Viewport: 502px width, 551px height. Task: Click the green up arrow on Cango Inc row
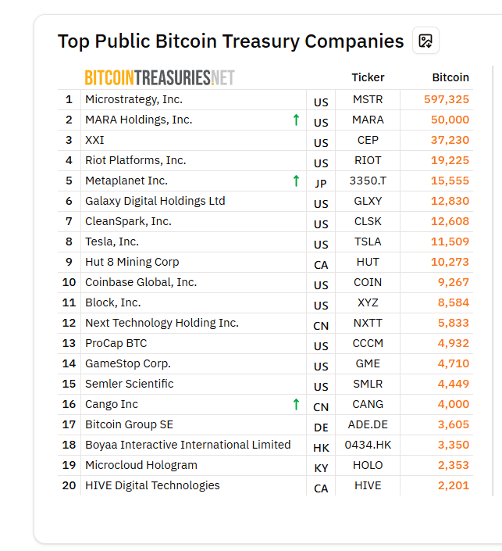click(296, 404)
